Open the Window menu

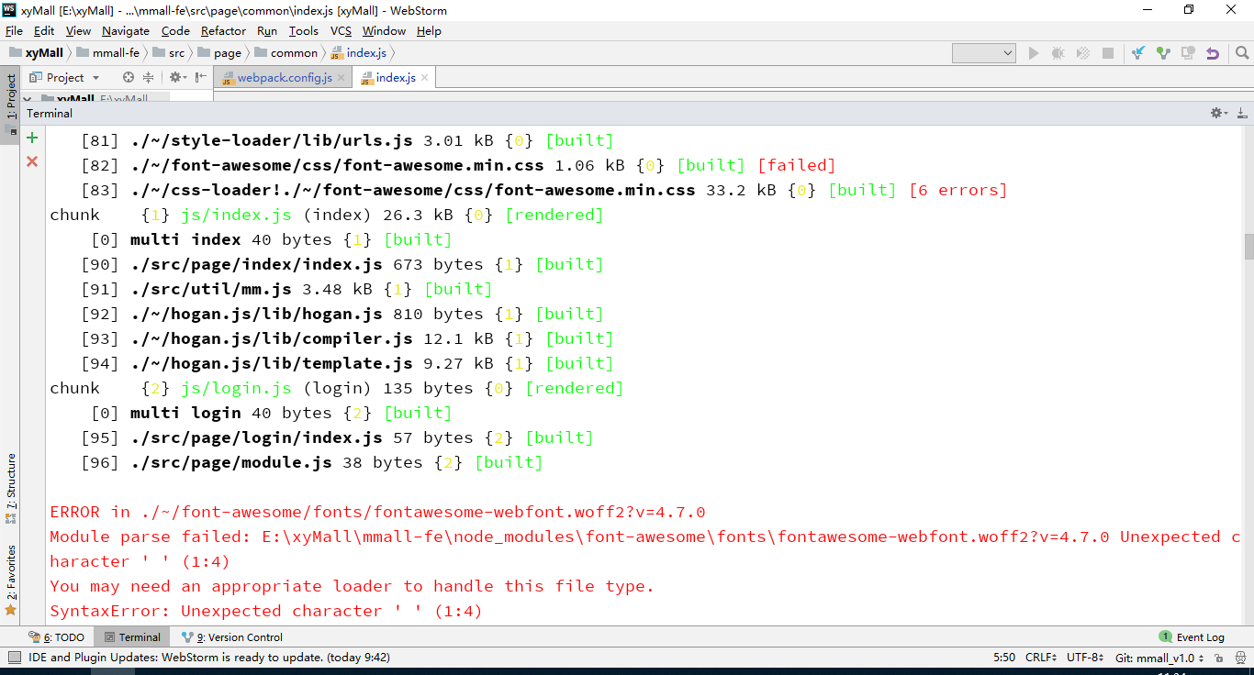(x=384, y=31)
